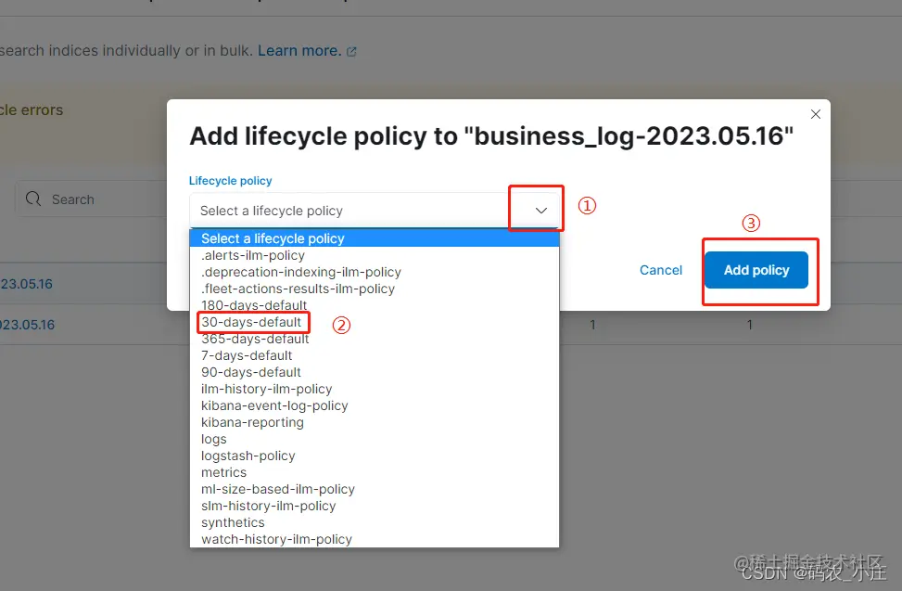The width and height of the screenshot is (902, 591).
Task: Select kibana-reporting policy option
Action: click(x=375, y=422)
